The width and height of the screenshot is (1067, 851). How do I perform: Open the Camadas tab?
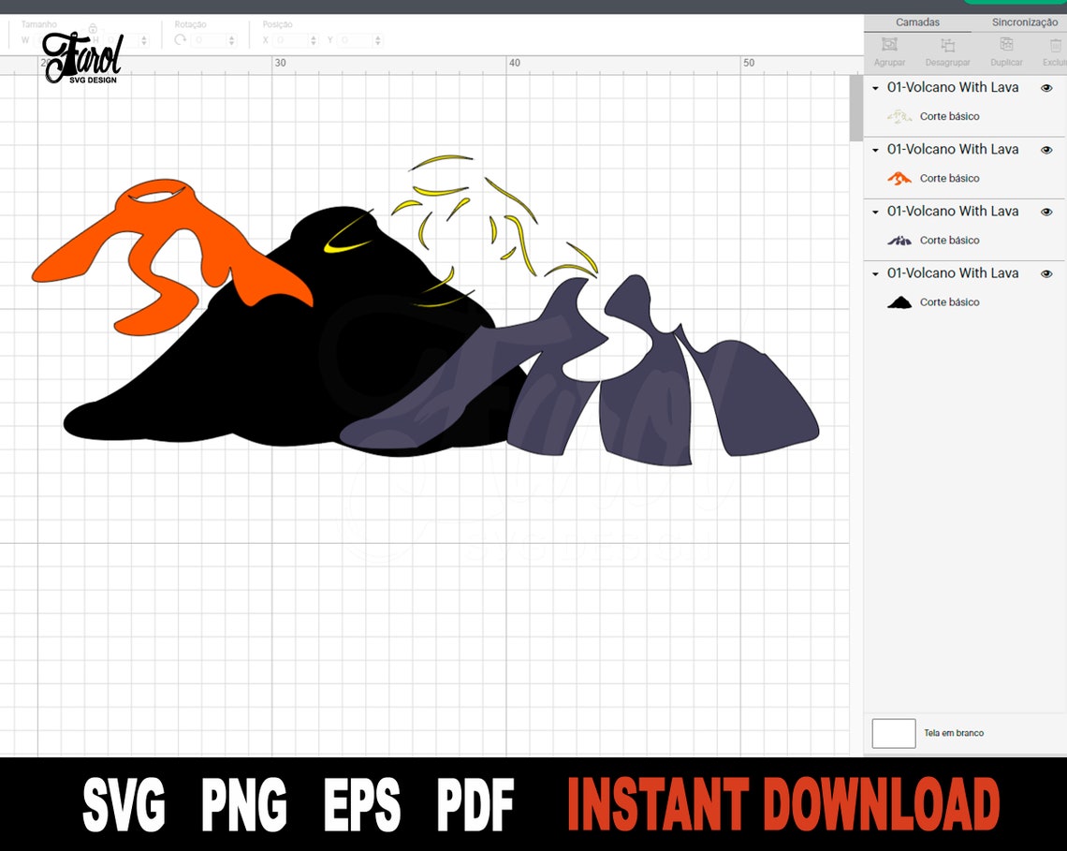918,22
